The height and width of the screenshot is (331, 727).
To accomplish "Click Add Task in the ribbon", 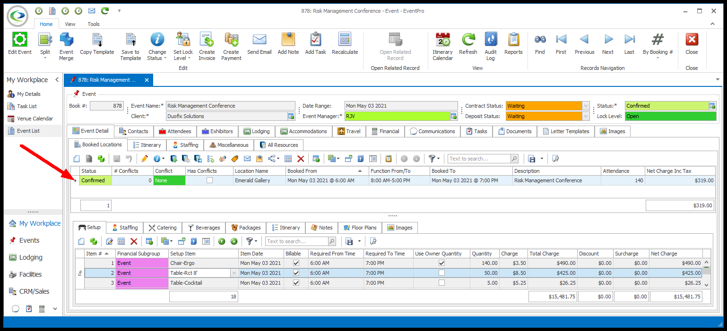I will pyautogui.click(x=315, y=44).
